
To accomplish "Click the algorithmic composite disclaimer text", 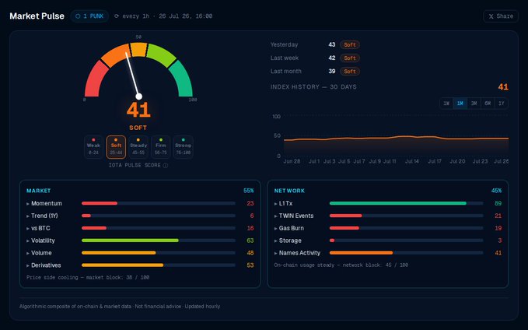I will point(120,307).
